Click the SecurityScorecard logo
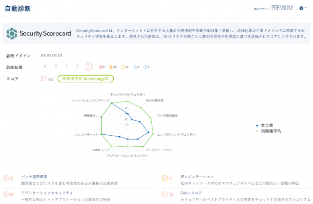Image resolution: width=313 pixels, height=204 pixels. [x=39, y=33]
